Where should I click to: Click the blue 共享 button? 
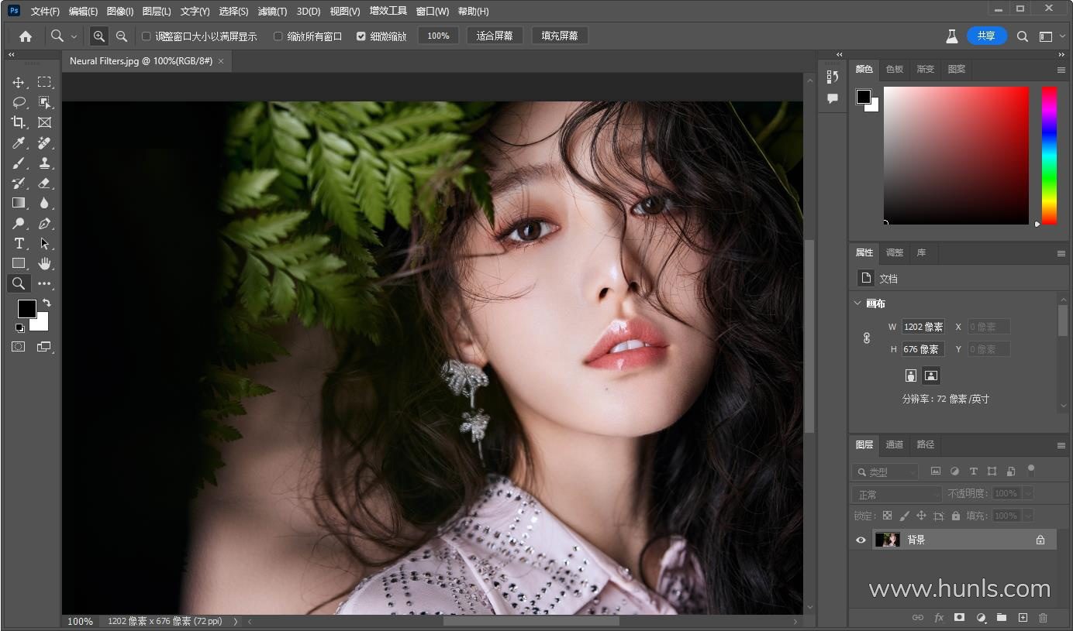(986, 36)
